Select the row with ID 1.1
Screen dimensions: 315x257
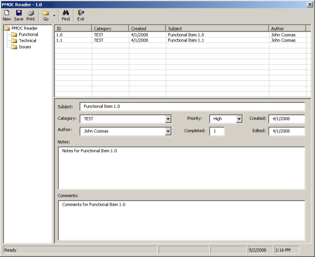183,40
